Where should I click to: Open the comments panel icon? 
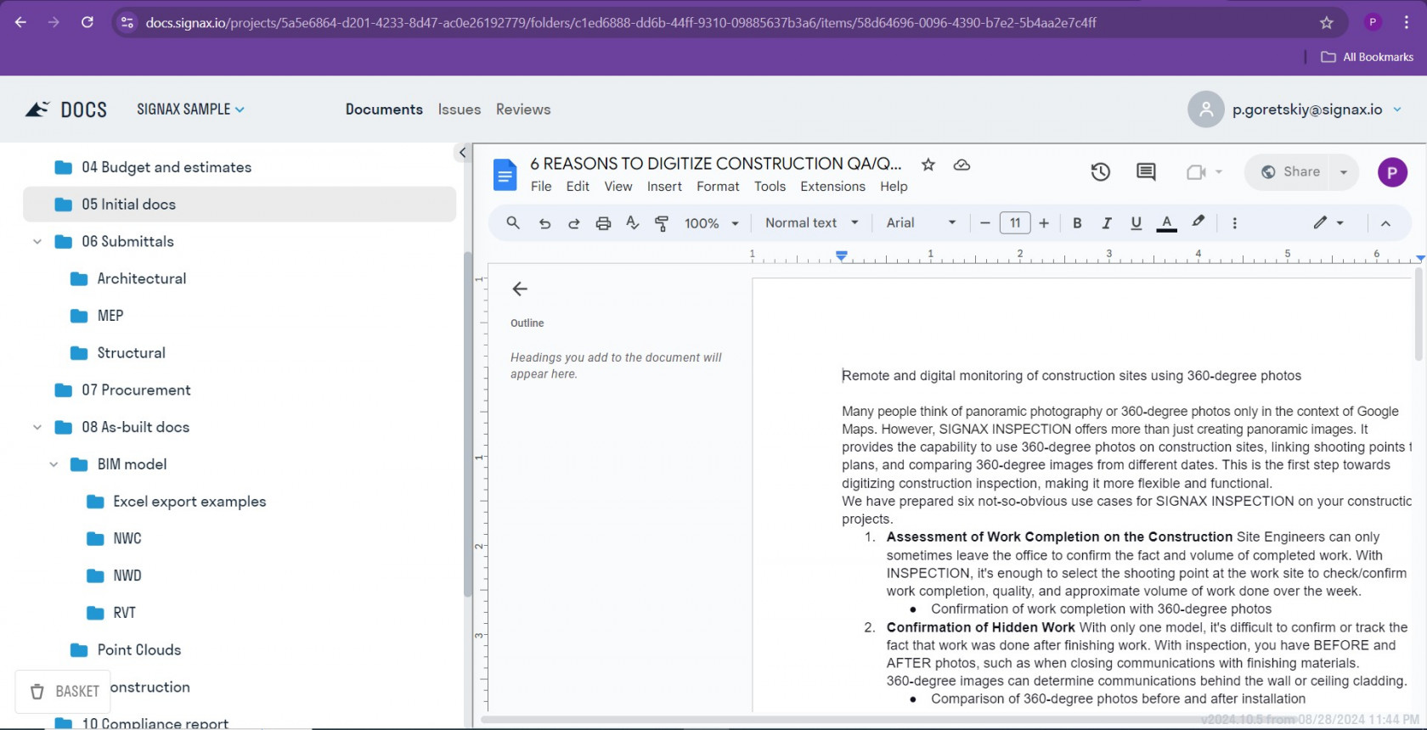tap(1146, 172)
